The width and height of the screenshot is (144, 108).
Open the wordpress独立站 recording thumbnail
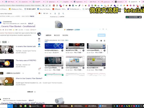[x=54, y=46]
